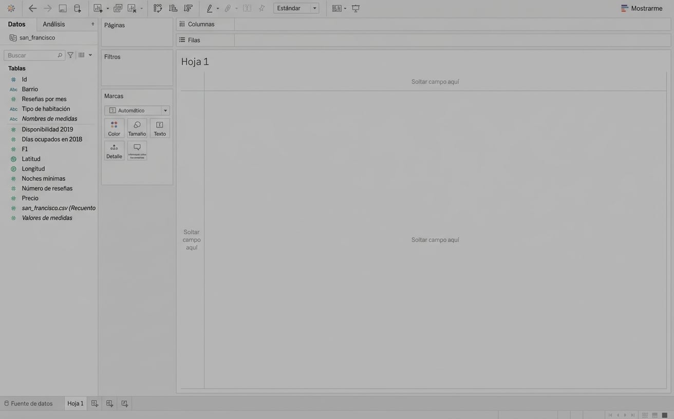Open the Estándar fit dropdown

[x=314, y=8]
